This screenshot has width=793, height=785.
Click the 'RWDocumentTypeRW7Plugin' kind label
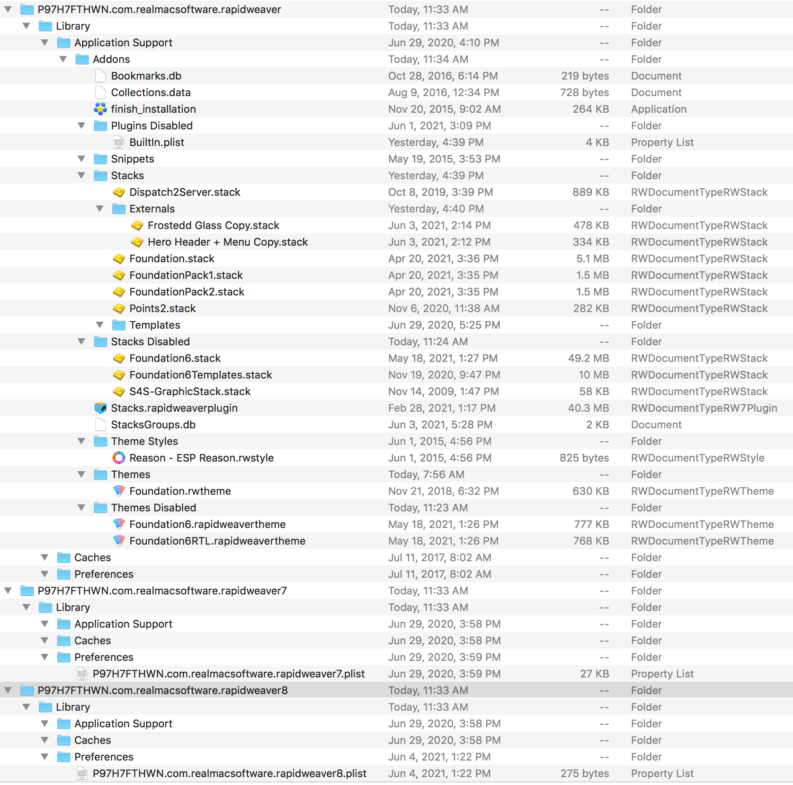pyautogui.click(x=704, y=408)
